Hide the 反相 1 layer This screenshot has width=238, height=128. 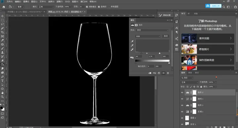click(182, 112)
